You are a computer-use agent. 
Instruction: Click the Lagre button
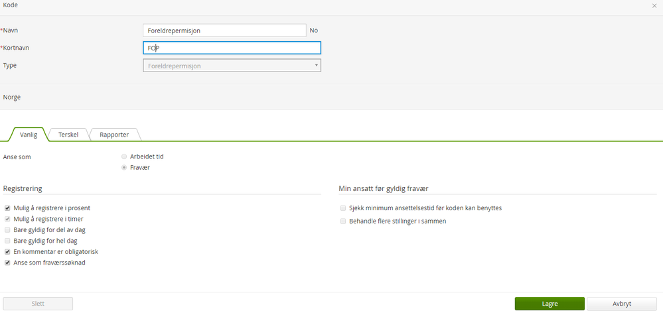coord(550,304)
